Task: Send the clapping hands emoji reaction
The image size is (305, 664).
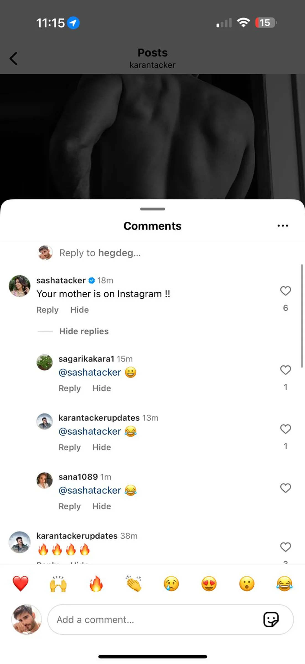Action: [134, 583]
